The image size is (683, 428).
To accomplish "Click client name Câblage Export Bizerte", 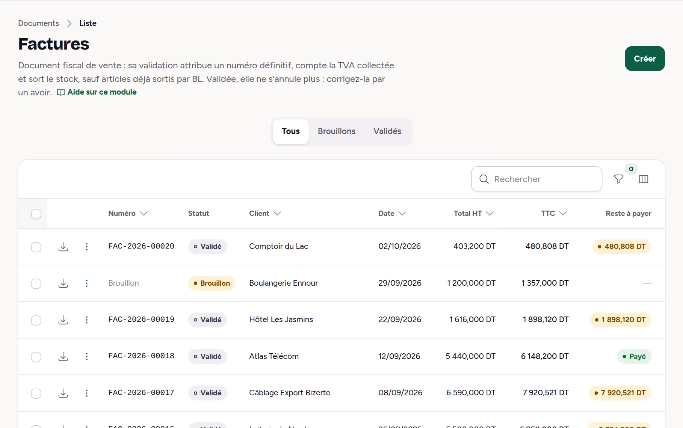I will pyautogui.click(x=290, y=393).
